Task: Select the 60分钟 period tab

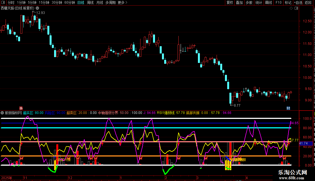Action: [69, 3]
